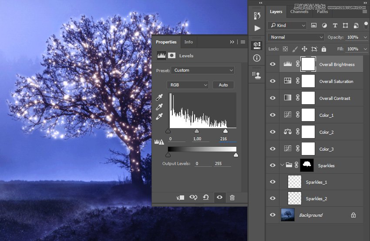Delete the adjustment layer via trash icon
Screen dimensions: 370x241
pyautogui.click(x=232, y=198)
